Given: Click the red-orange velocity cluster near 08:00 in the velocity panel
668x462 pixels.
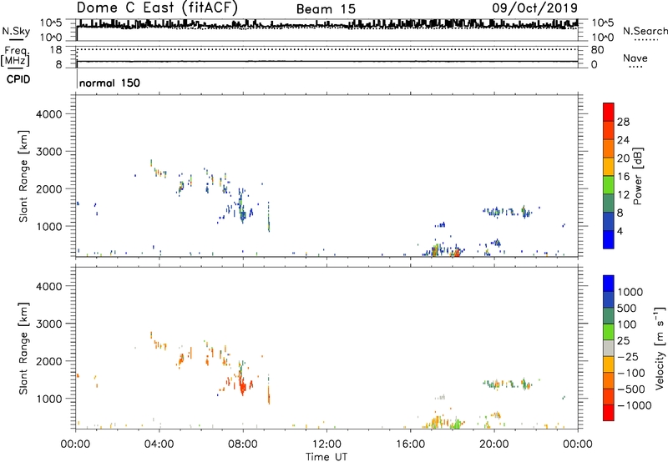Looking at the screenshot, I should (x=242, y=385).
